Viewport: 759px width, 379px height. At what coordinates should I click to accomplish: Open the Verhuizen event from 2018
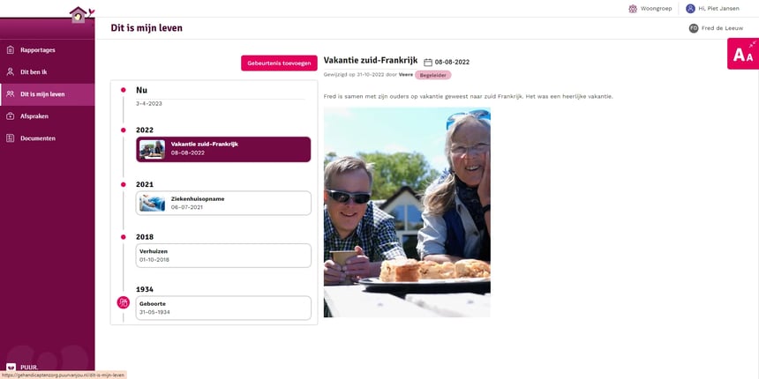pyautogui.click(x=223, y=256)
